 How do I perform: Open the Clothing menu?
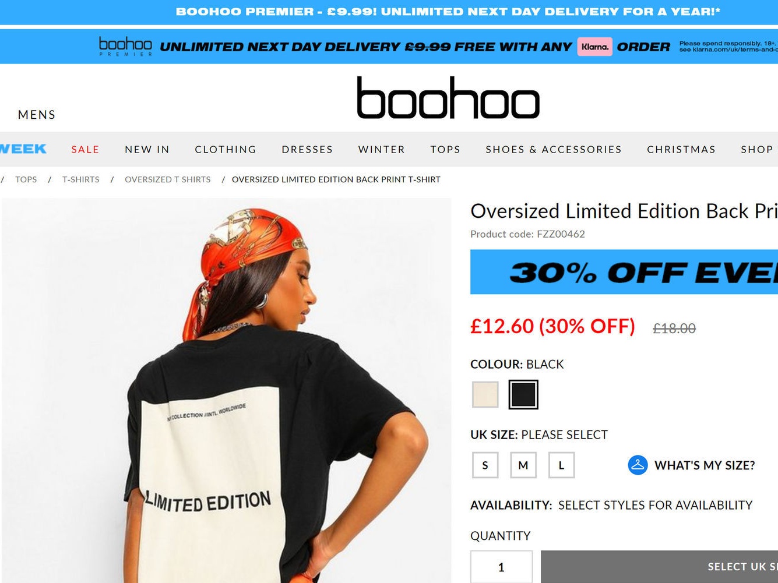click(x=226, y=149)
